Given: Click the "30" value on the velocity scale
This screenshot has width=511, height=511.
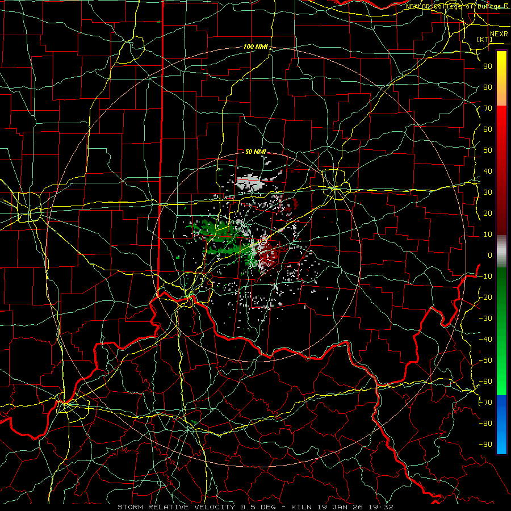Looking at the screenshot, I should (488, 192).
